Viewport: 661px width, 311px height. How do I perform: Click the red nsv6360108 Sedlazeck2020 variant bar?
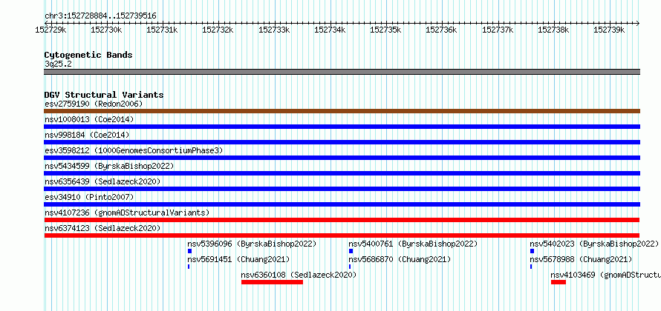pyautogui.click(x=272, y=282)
